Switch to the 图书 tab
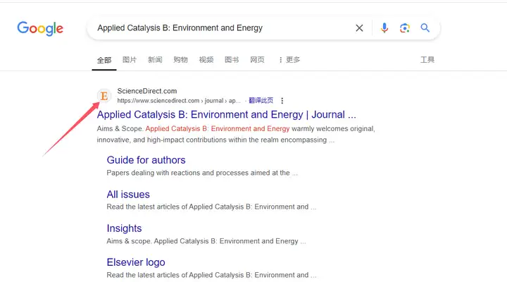The width and height of the screenshot is (507, 282). 232,60
